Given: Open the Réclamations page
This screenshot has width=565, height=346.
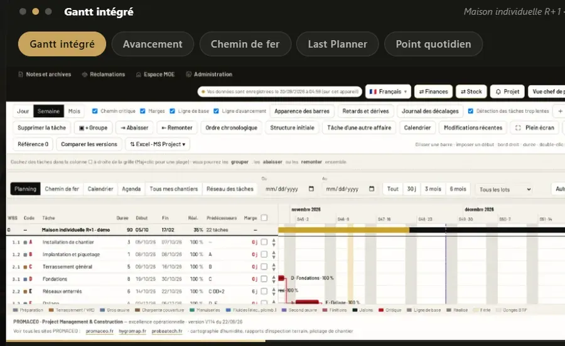Looking at the screenshot, I should (x=104, y=75).
